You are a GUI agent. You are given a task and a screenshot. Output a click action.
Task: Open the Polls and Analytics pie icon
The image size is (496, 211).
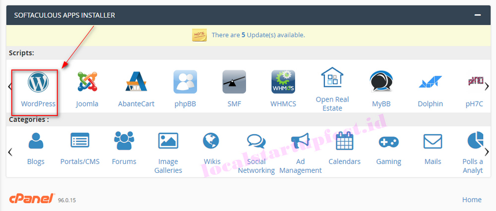coord(476,141)
